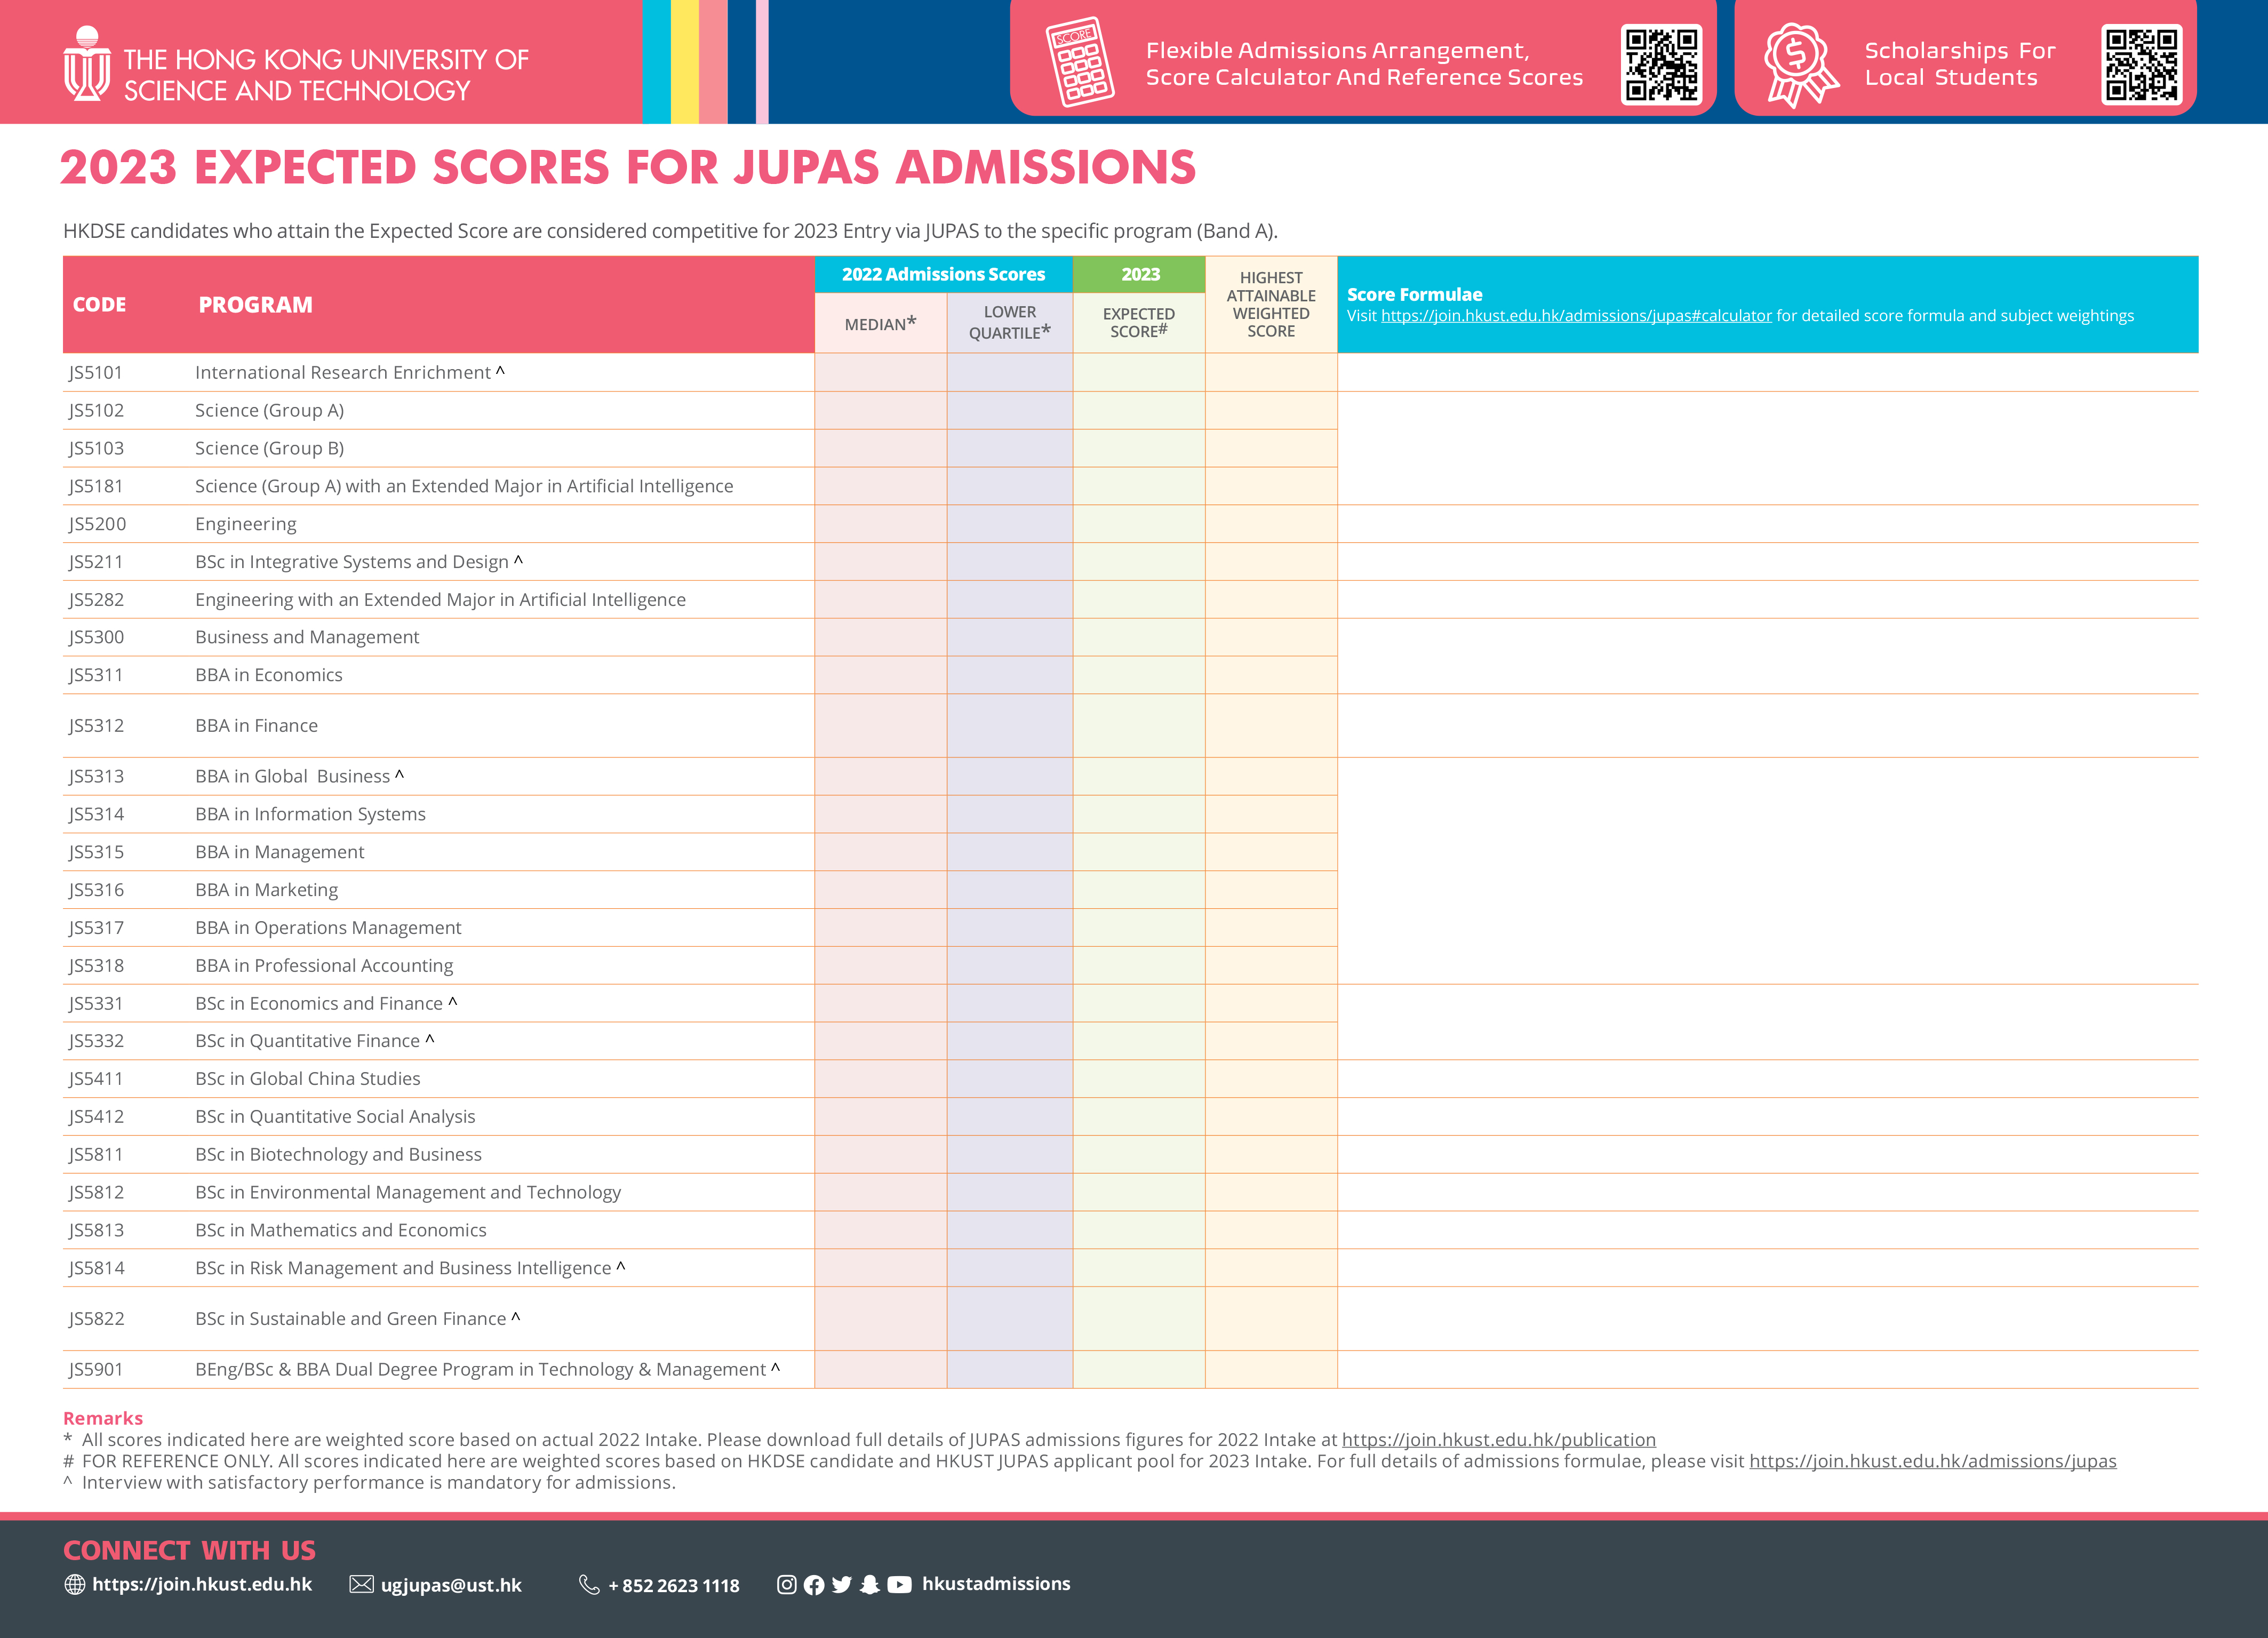This screenshot has height=1638, width=2268.
Task: Click the green 2023 column header
Action: point(1139,274)
